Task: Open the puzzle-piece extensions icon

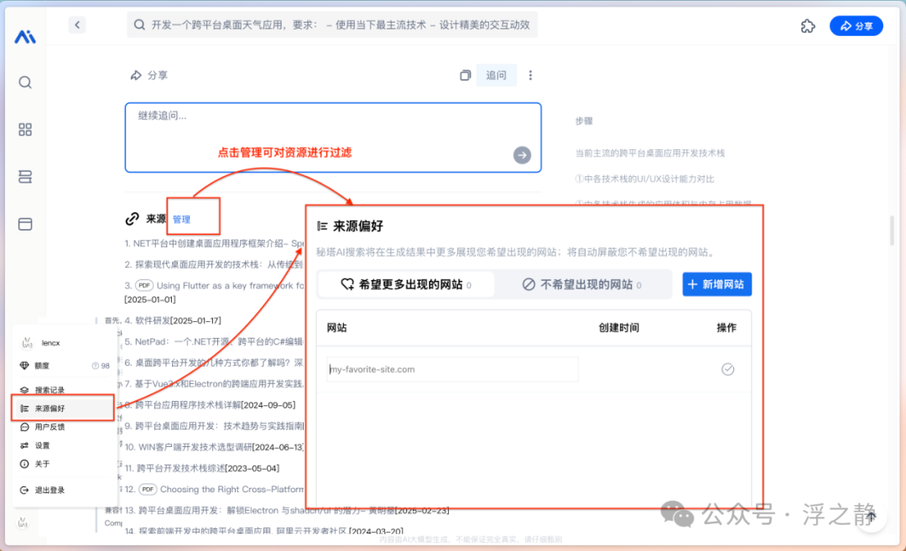Action: coord(808,26)
